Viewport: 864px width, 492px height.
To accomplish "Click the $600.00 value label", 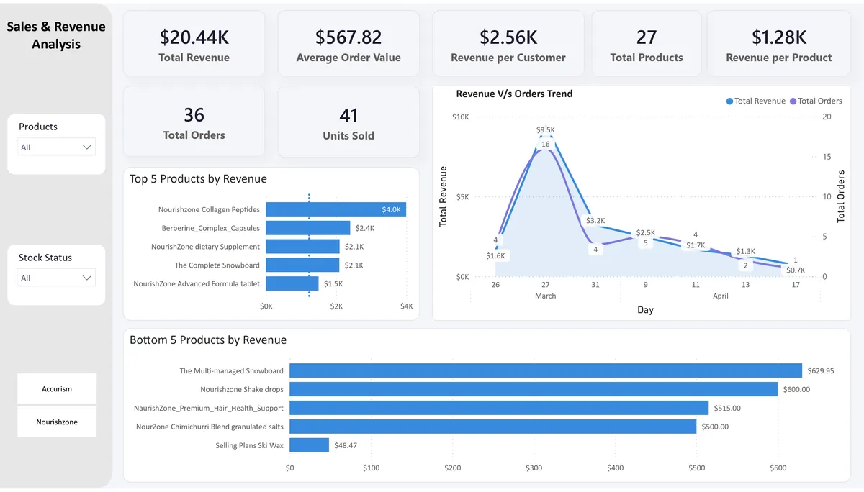I will (796, 389).
